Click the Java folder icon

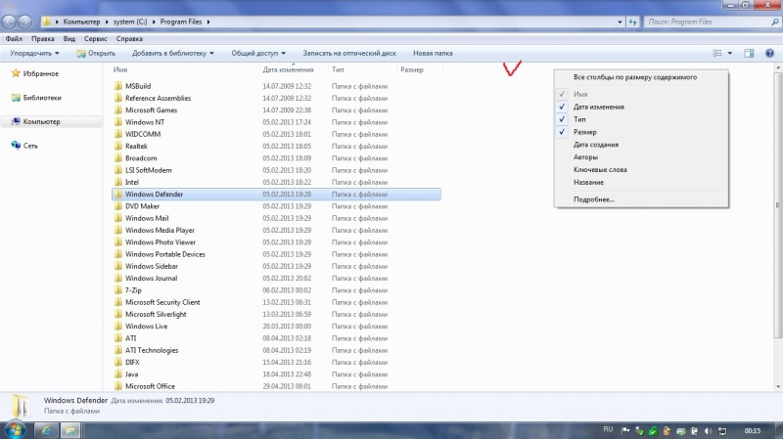[117, 374]
